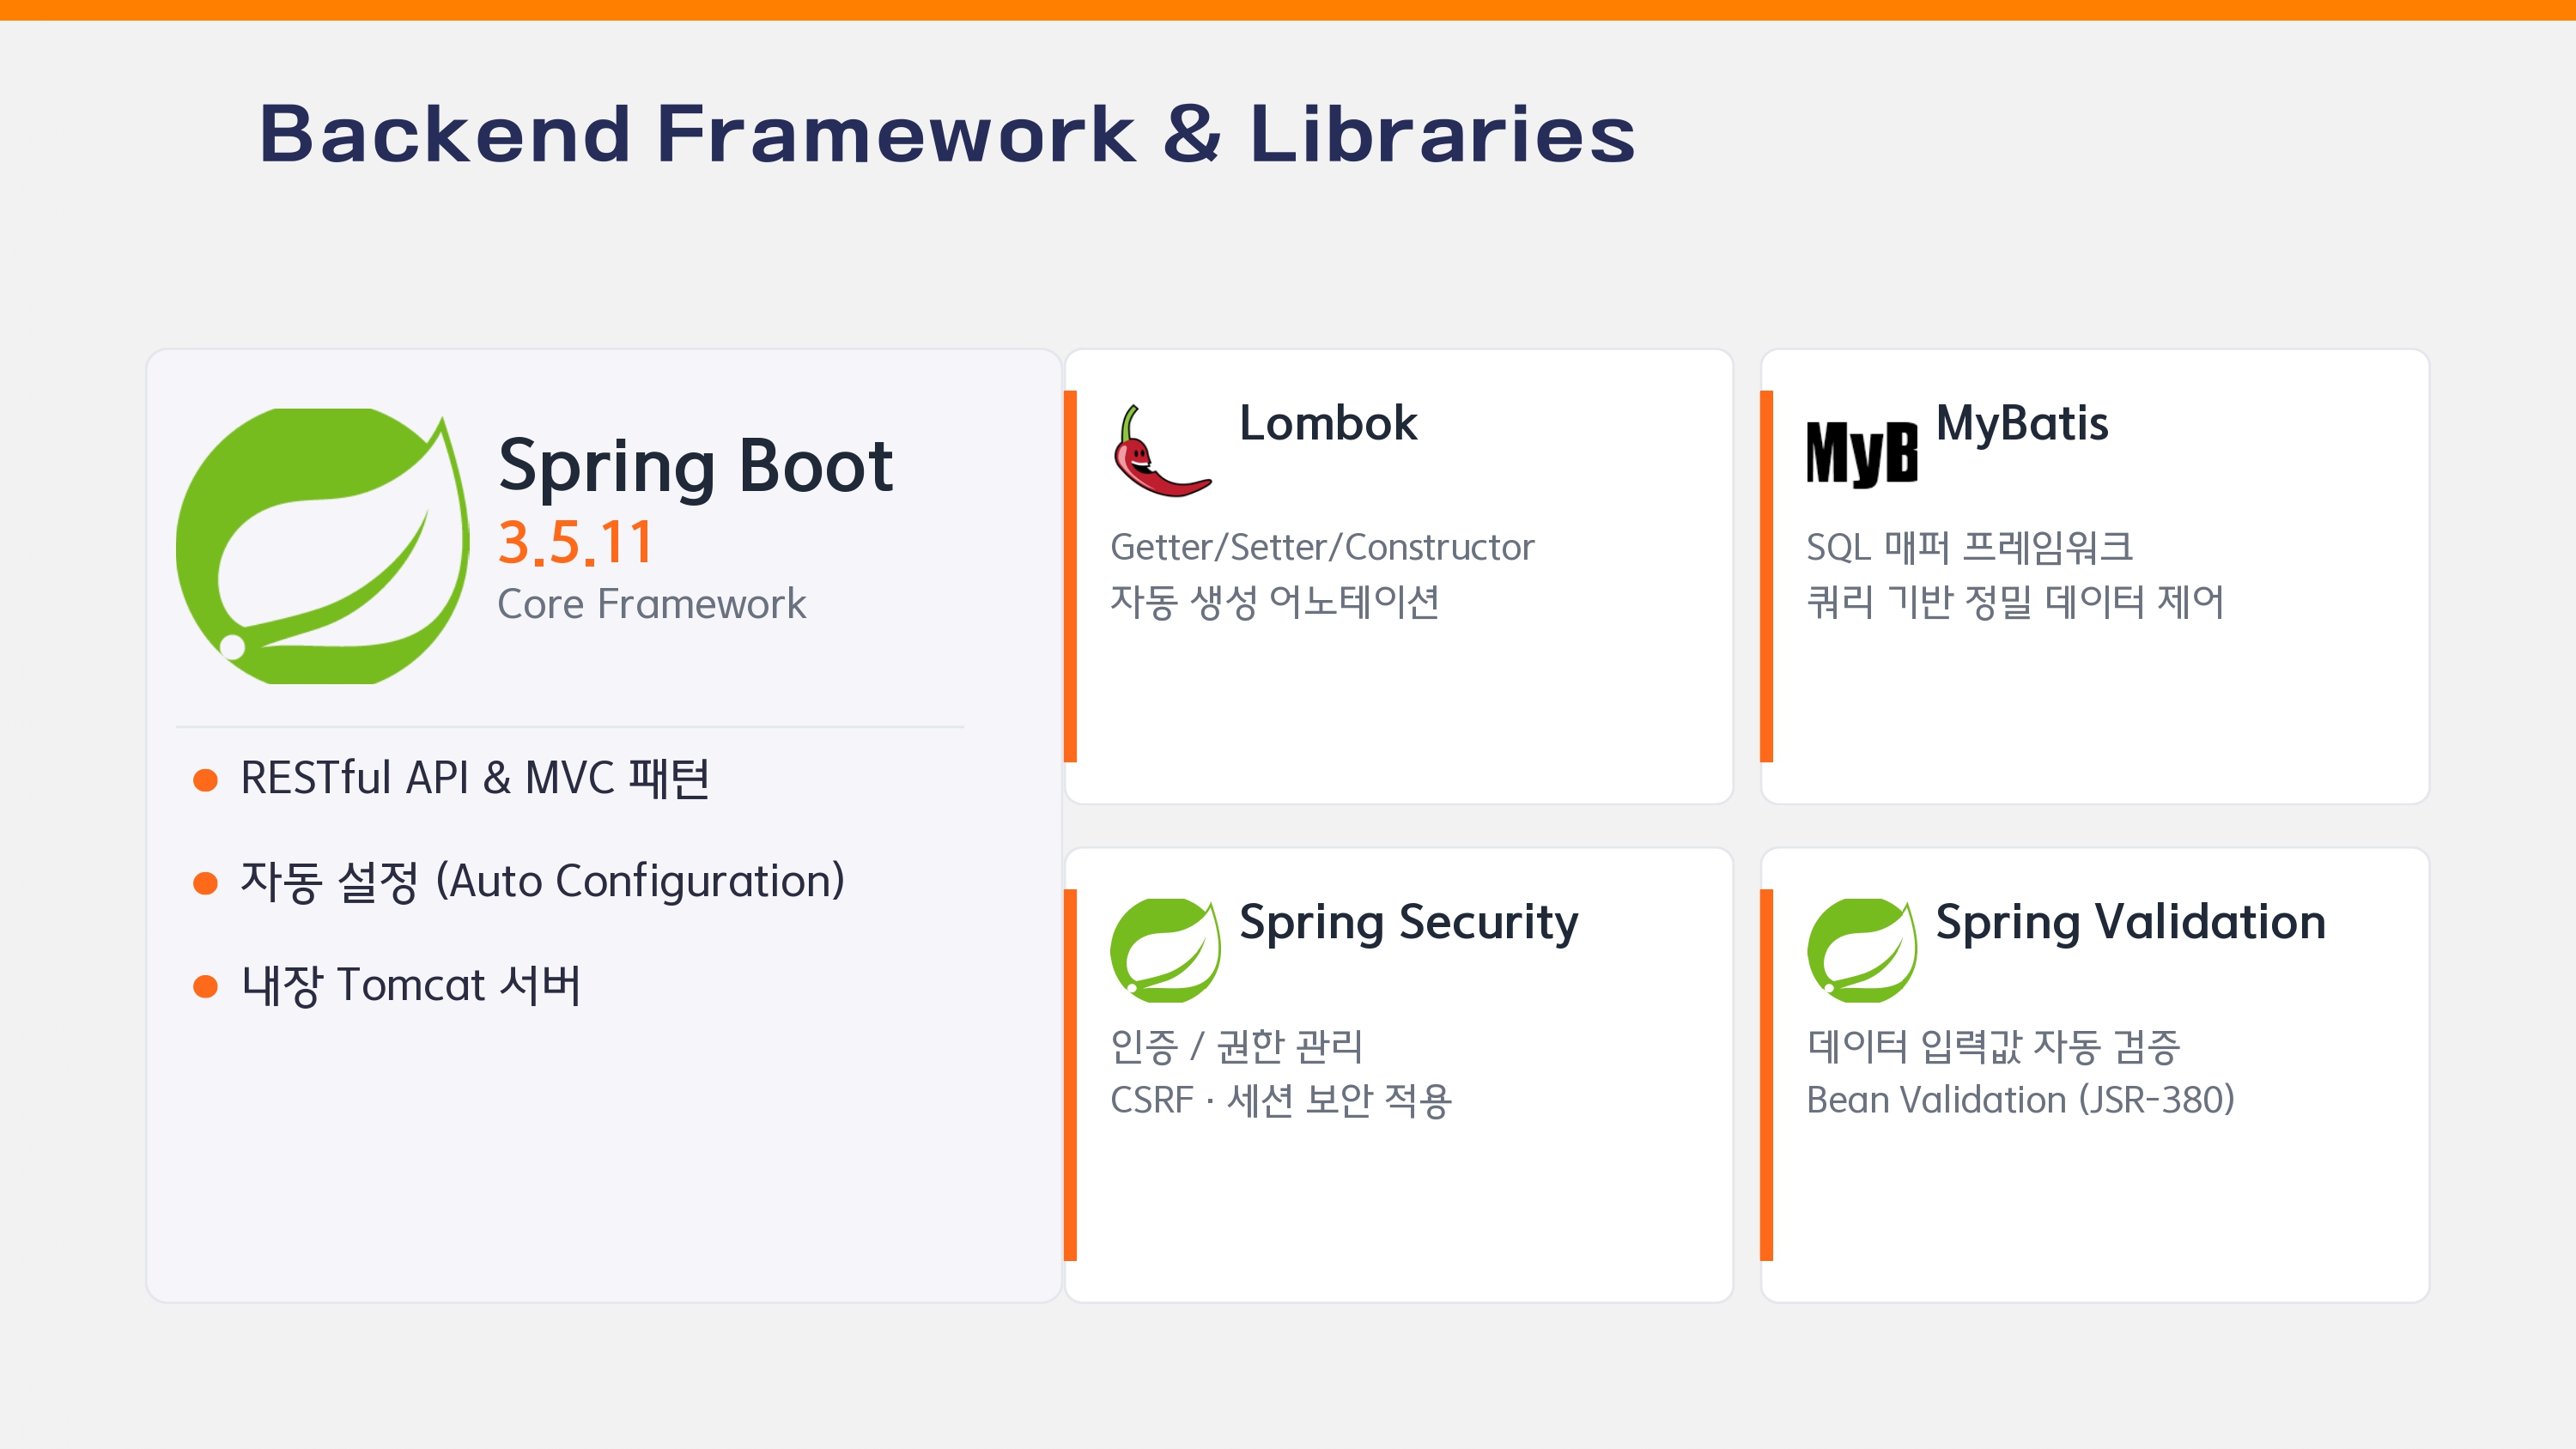Click the Spring Security leaf icon

click(1165, 950)
